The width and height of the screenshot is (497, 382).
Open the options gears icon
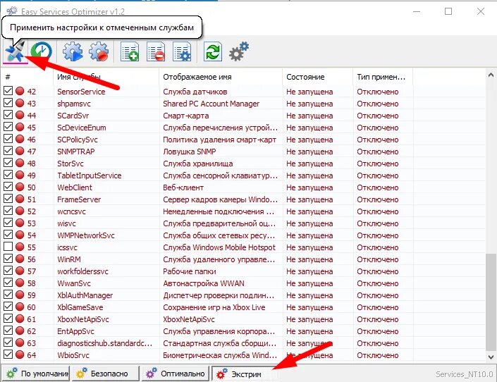click(x=239, y=51)
